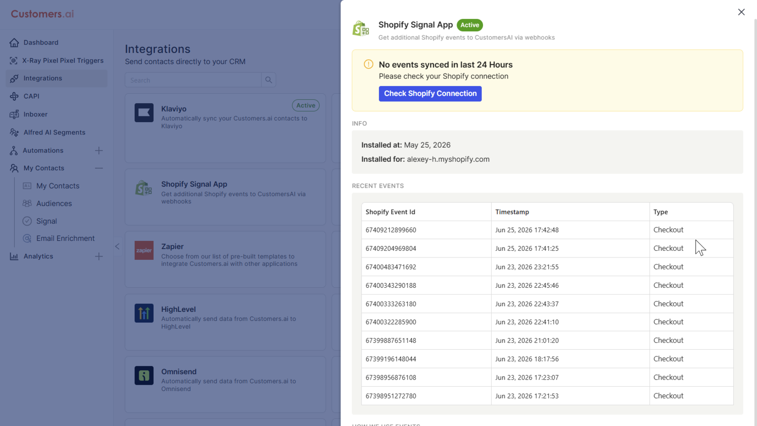The width and height of the screenshot is (757, 426).
Task: Open the Omnisend integration title
Action: point(179,372)
